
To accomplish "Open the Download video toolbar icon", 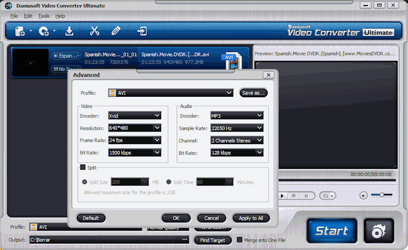I will point(69,31).
